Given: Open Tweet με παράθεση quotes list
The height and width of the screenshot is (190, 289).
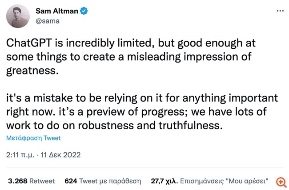Looking at the screenshot, I should [x=110, y=181].
